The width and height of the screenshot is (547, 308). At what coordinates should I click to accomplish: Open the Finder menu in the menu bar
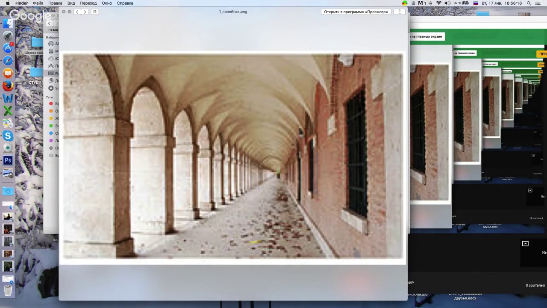21,3
